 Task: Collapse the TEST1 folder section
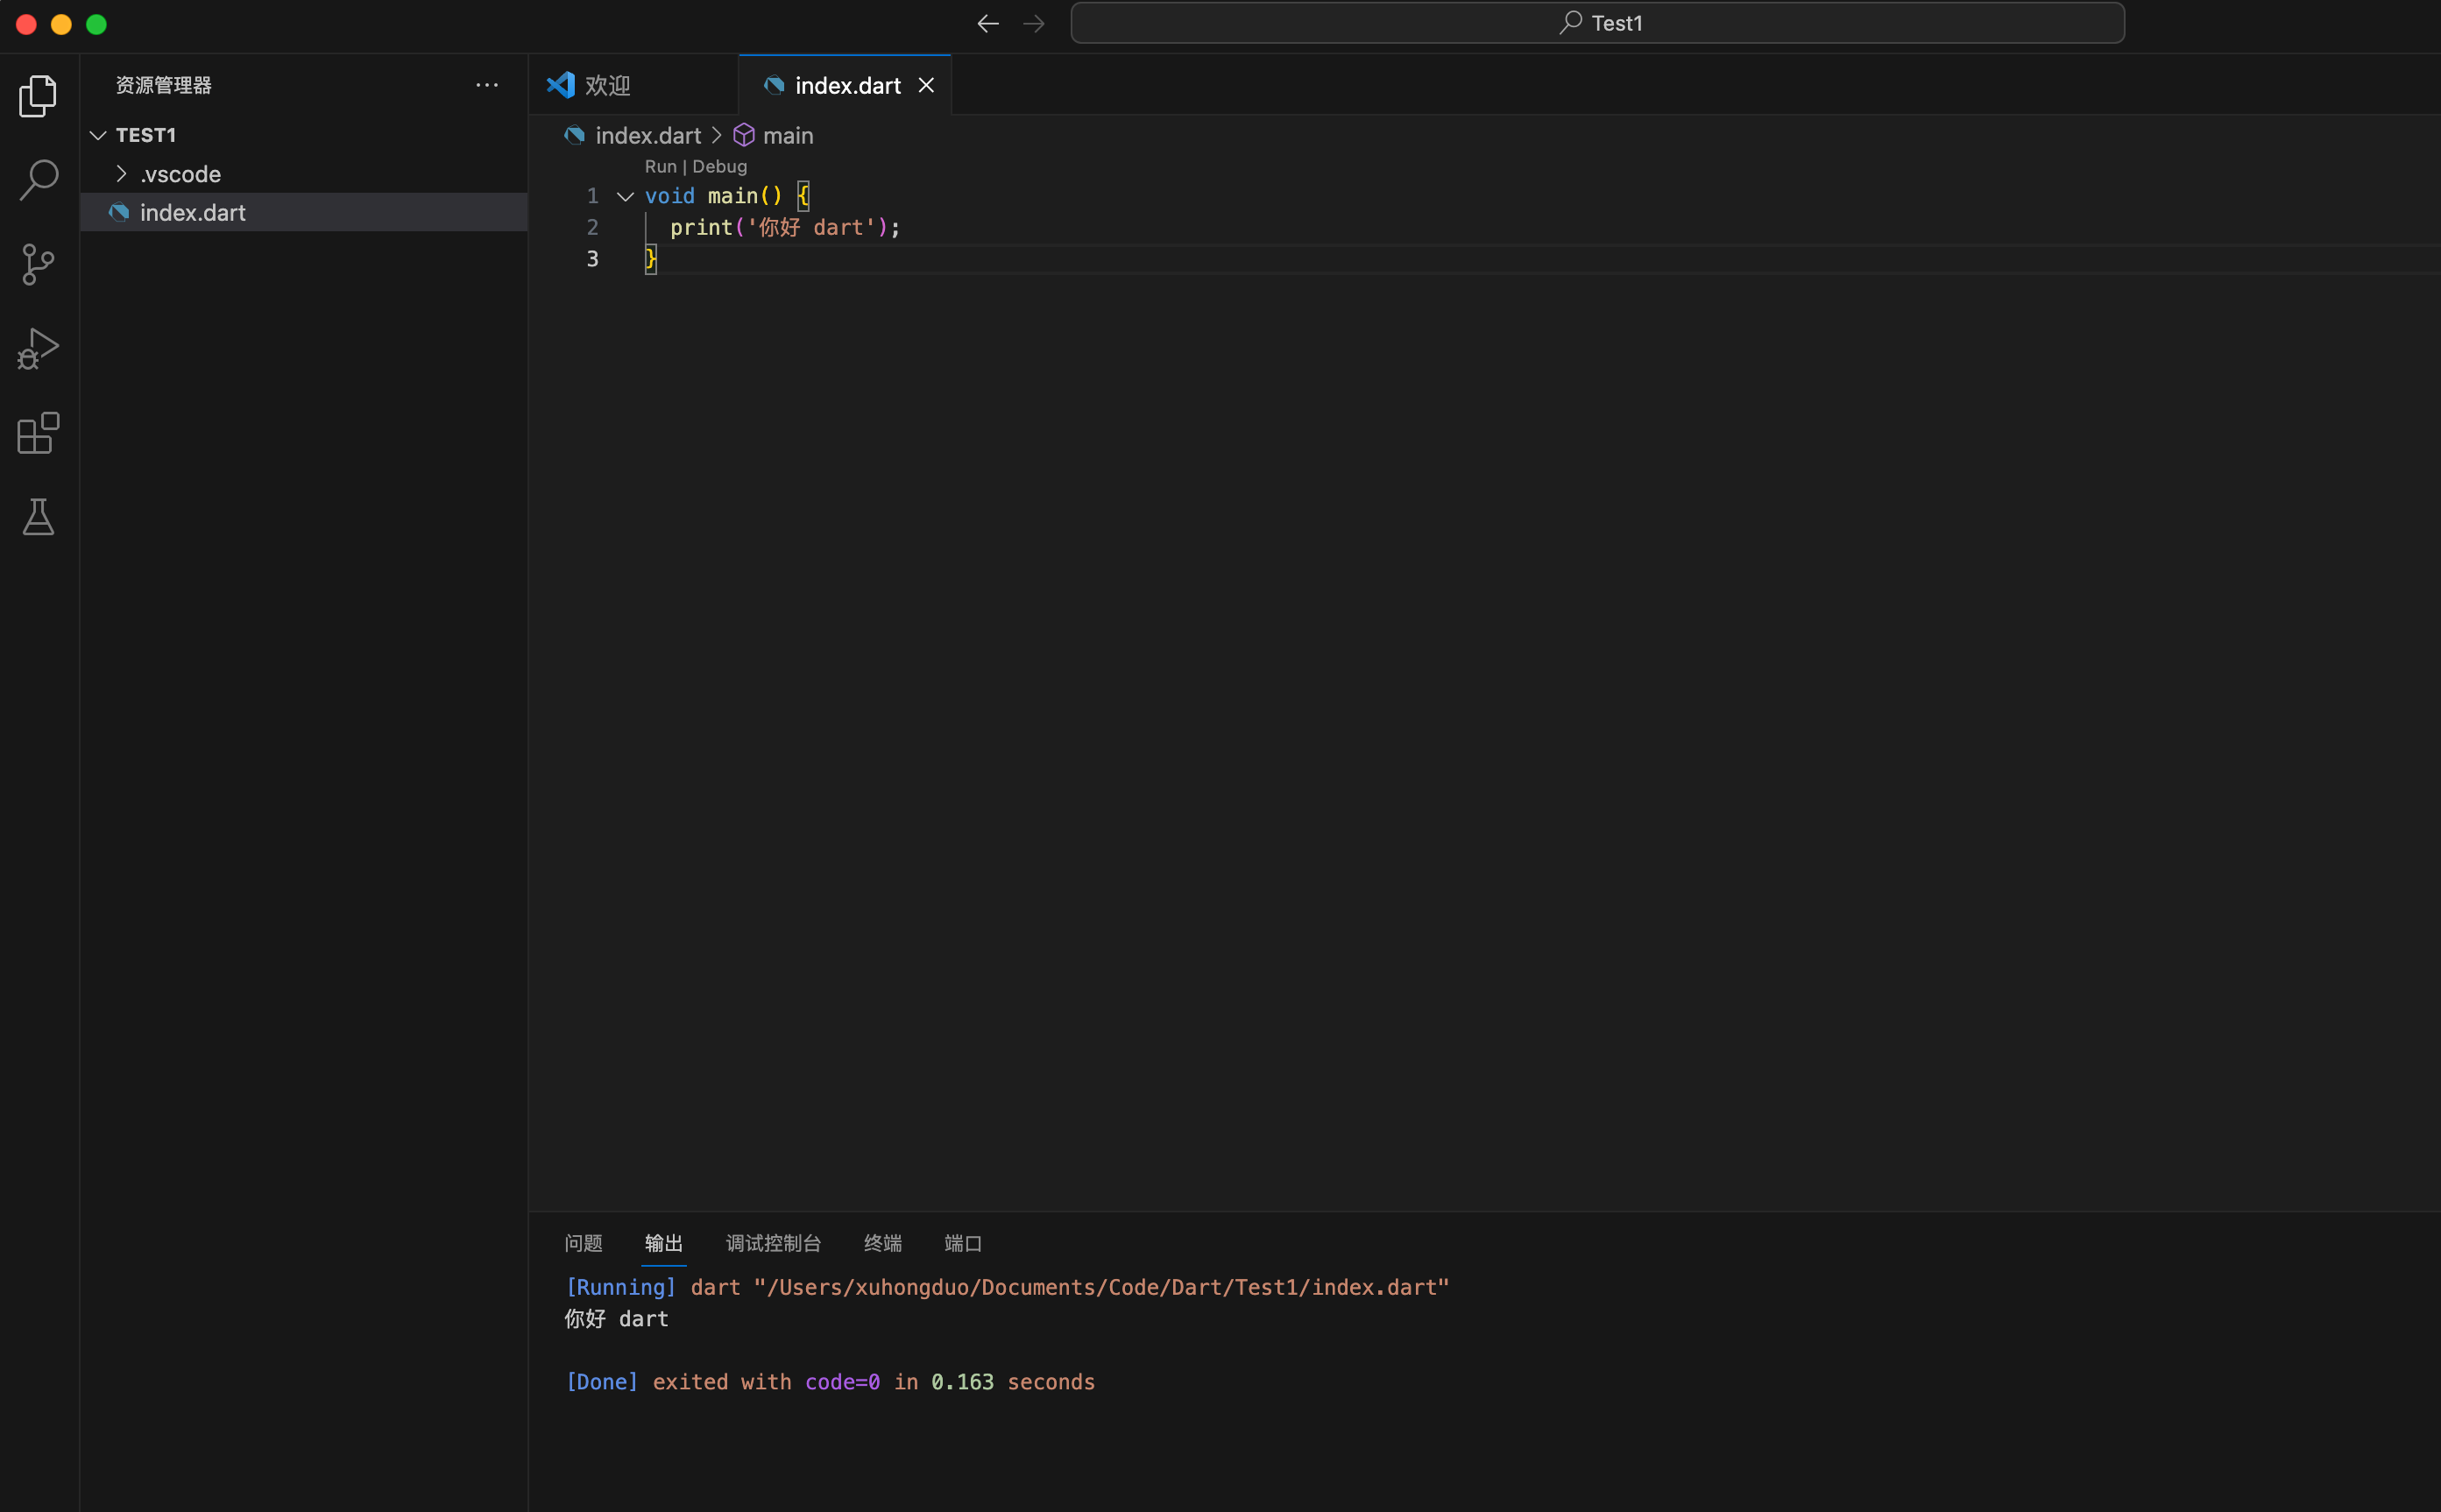[x=98, y=135]
